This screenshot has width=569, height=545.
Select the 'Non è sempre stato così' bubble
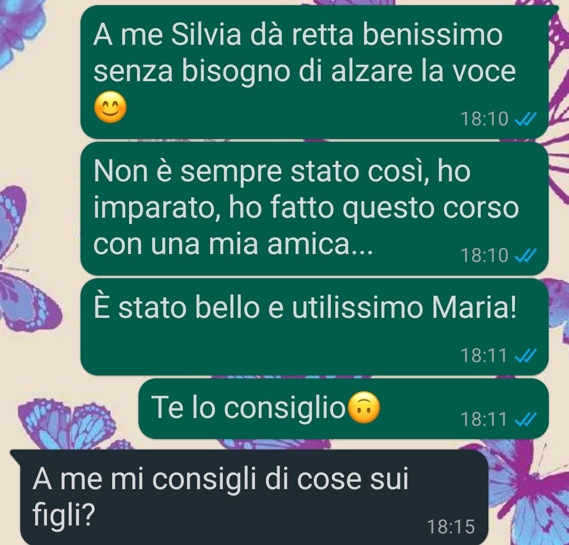click(314, 208)
